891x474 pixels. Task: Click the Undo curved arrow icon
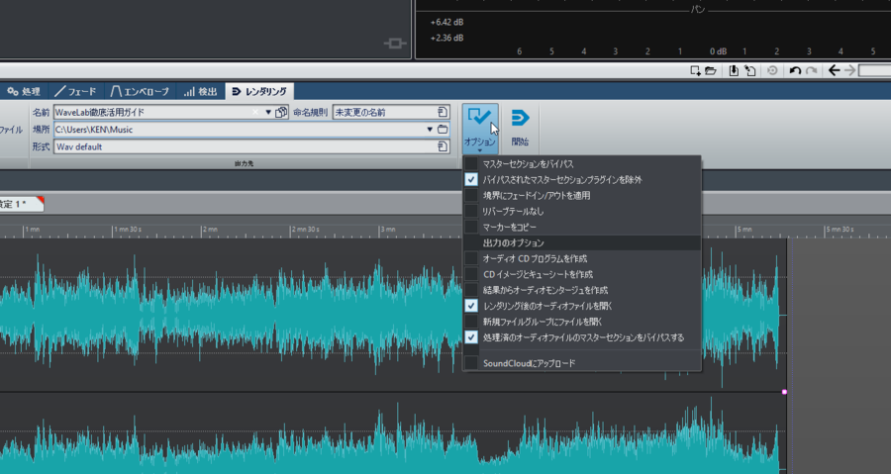tap(795, 71)
